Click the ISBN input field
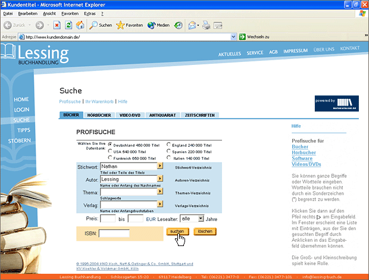 (x=114, y=234)
